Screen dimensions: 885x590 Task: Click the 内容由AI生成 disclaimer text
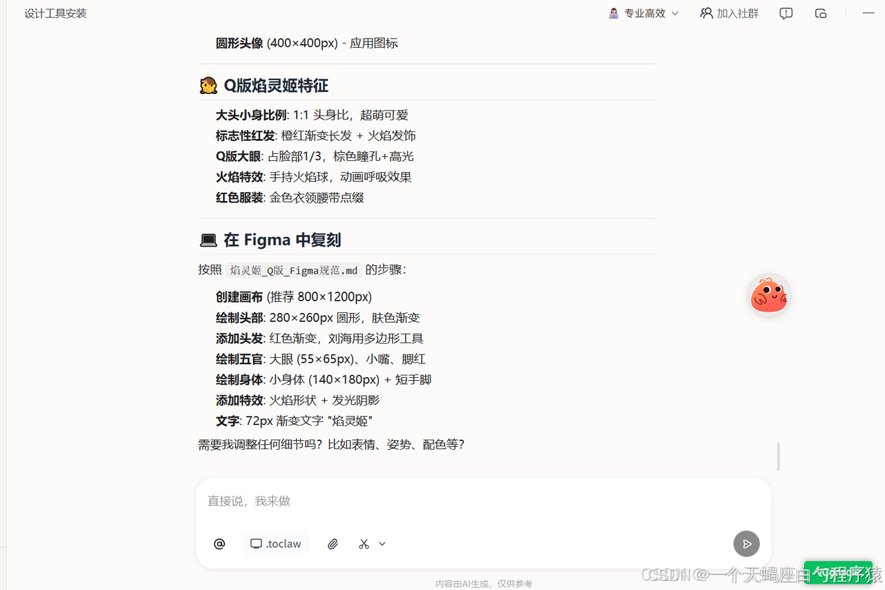click(483, 584)
